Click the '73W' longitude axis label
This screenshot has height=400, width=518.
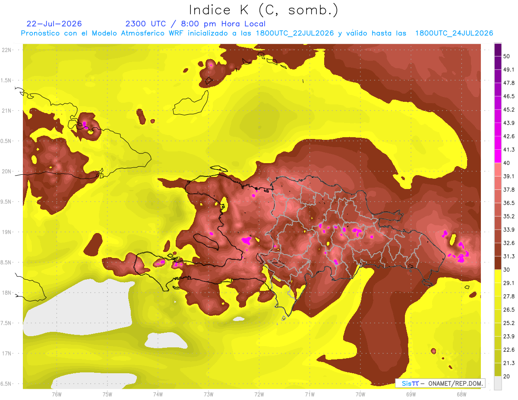click(x=208, y=394)
